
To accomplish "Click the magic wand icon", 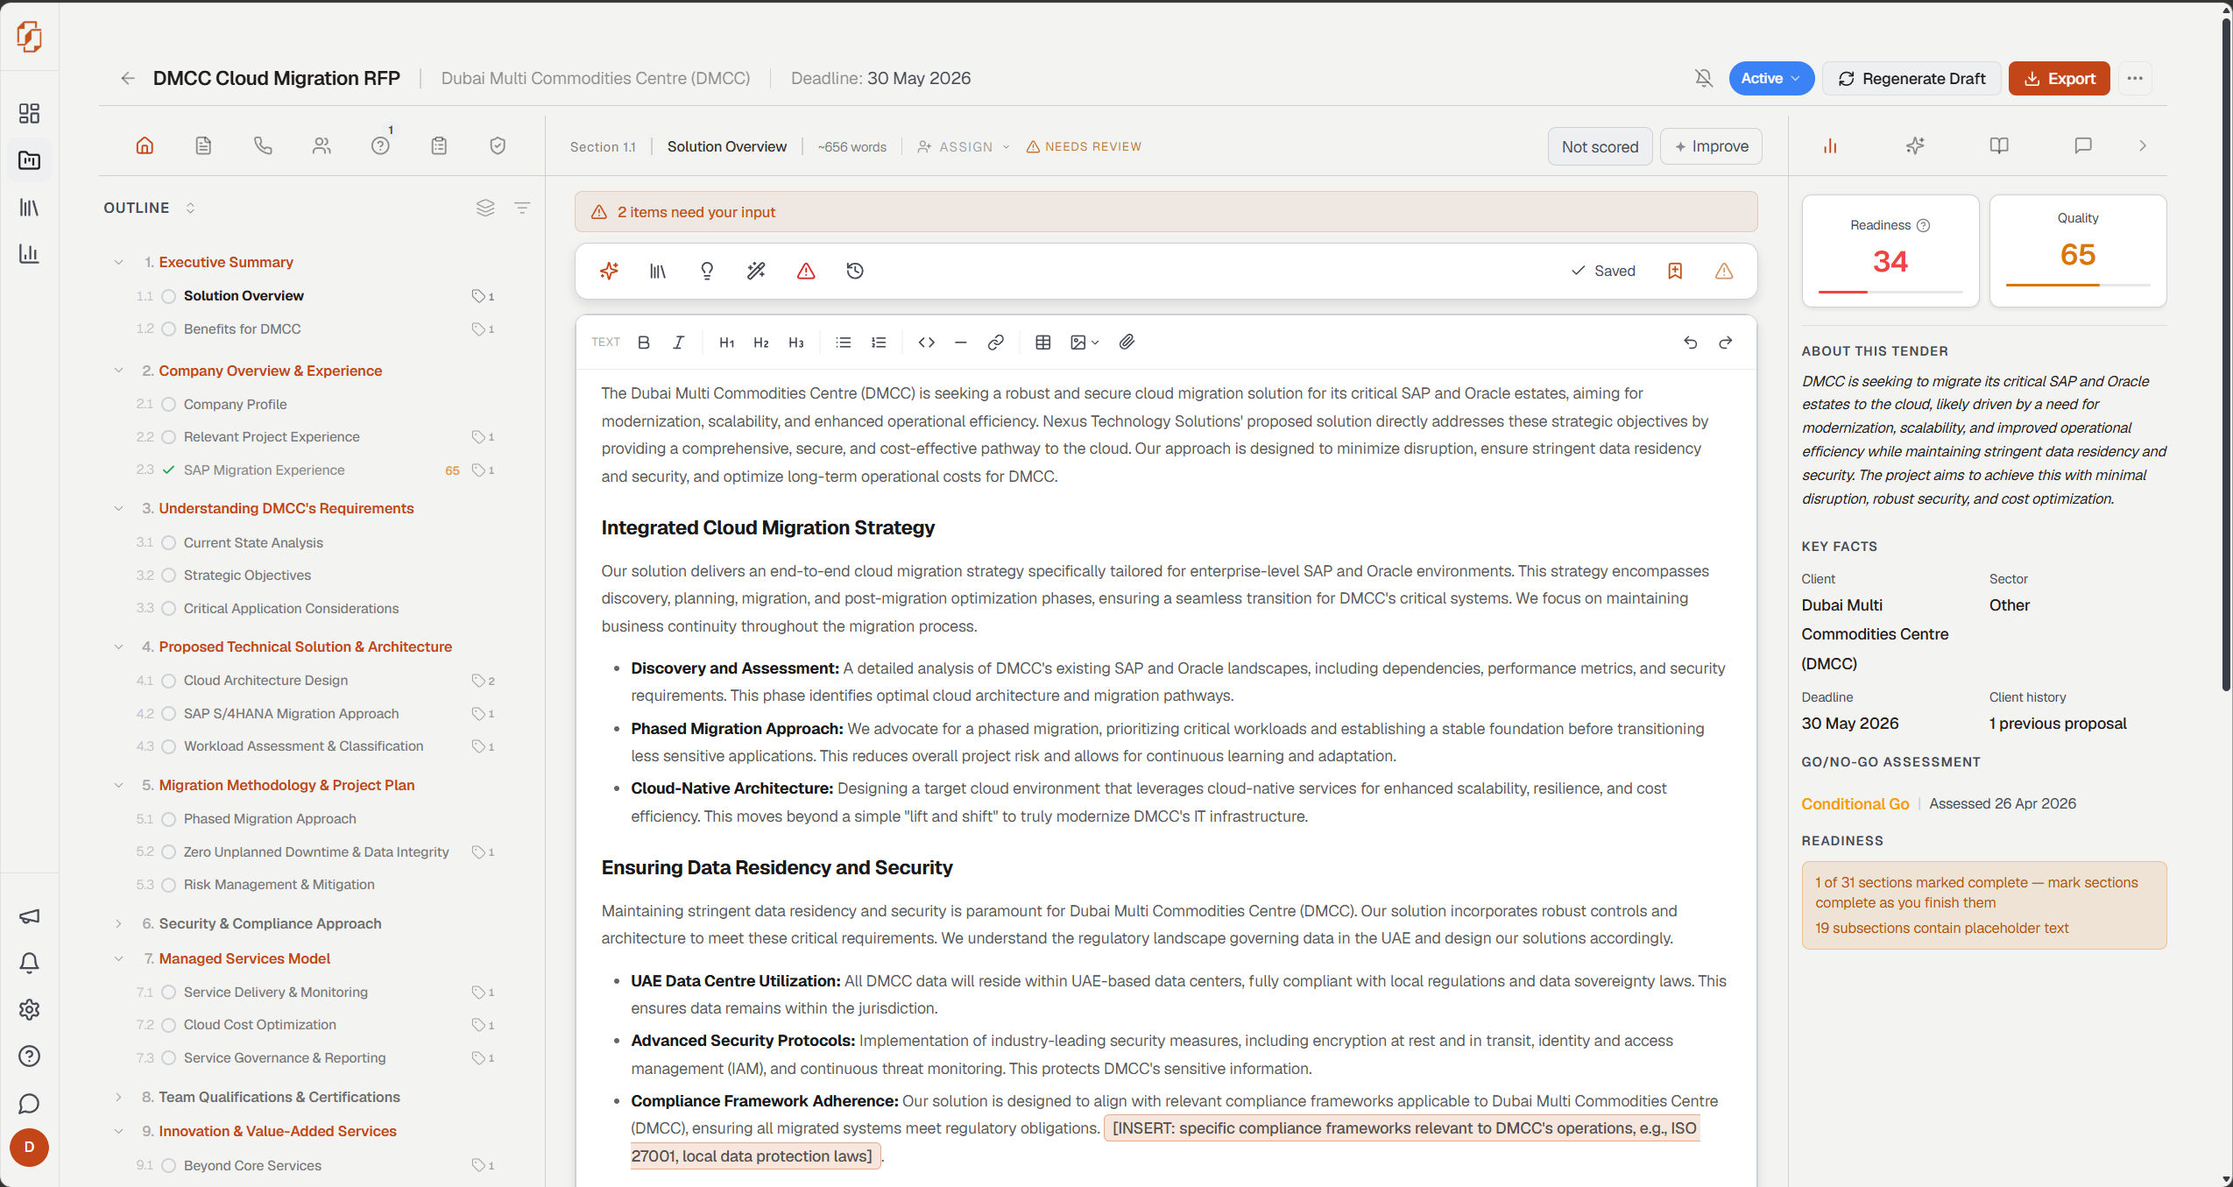I will 756,272.
